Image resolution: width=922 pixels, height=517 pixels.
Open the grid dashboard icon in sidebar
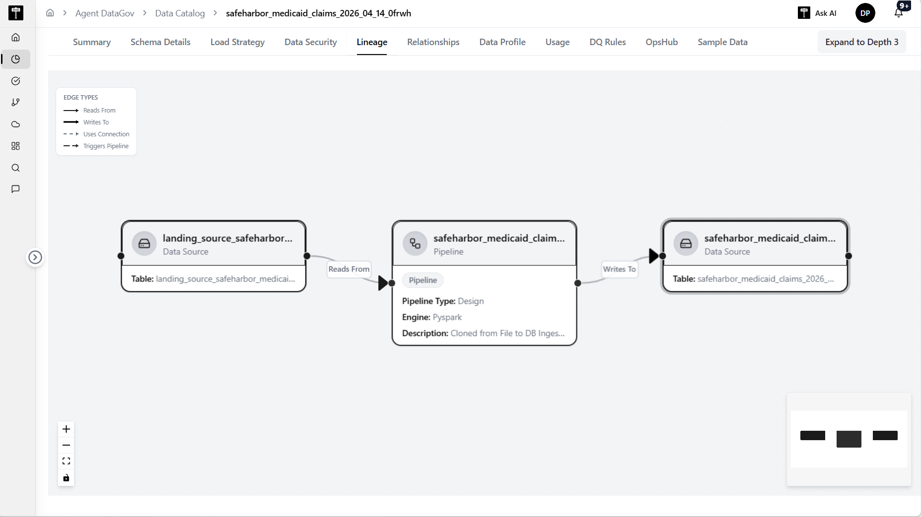[16, 146]
